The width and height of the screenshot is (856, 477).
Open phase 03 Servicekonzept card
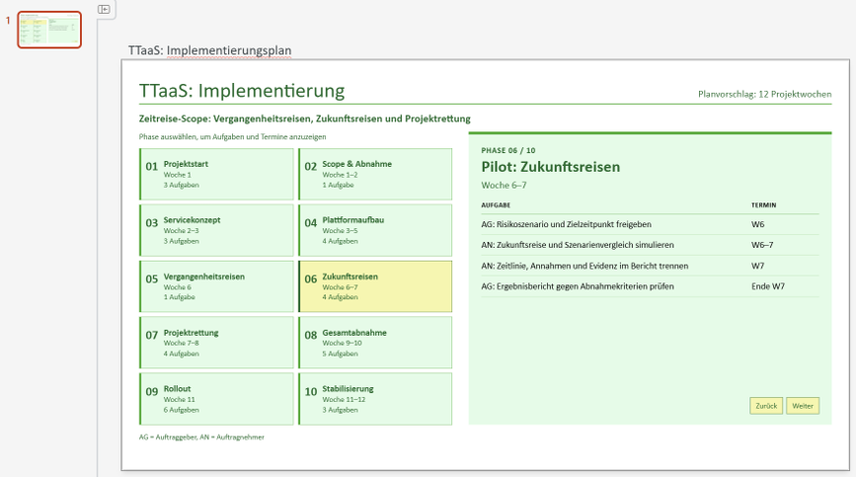(x=216, y=230)
